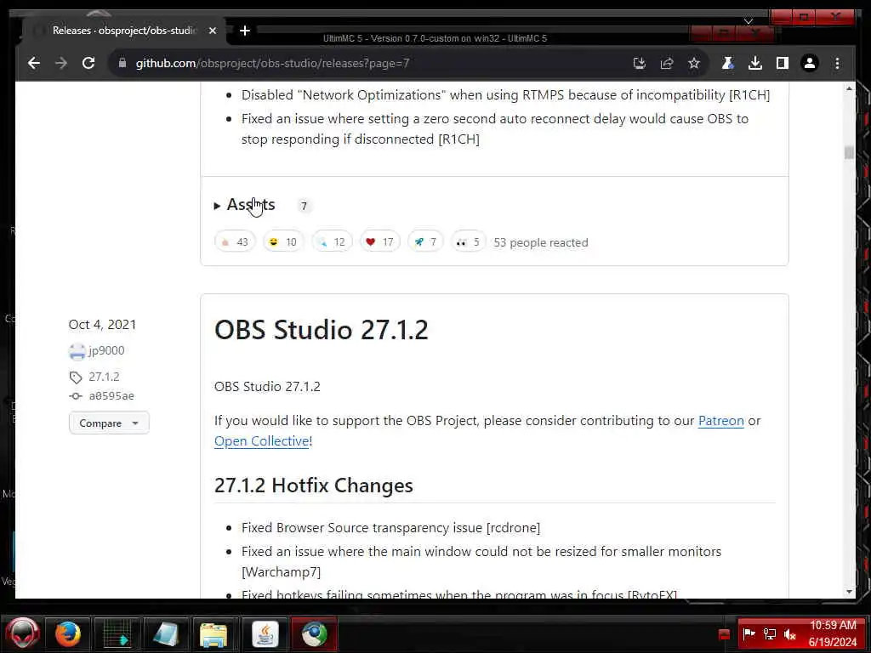Click jp9000's avatar image
The height and width of the screenshot is (653, 871).
tap(77, 351)
